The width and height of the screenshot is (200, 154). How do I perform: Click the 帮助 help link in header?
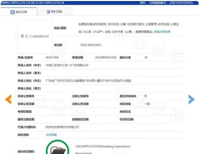(142, 3)
